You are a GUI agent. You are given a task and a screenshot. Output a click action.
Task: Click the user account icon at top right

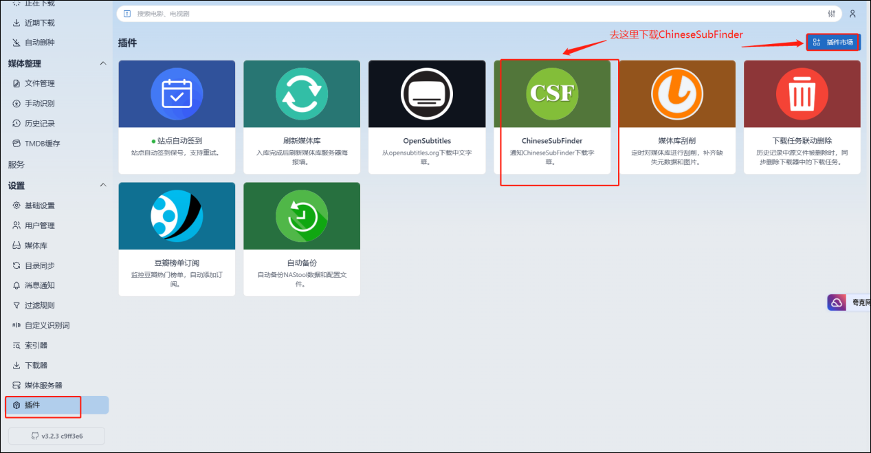[x=852, y=14]
